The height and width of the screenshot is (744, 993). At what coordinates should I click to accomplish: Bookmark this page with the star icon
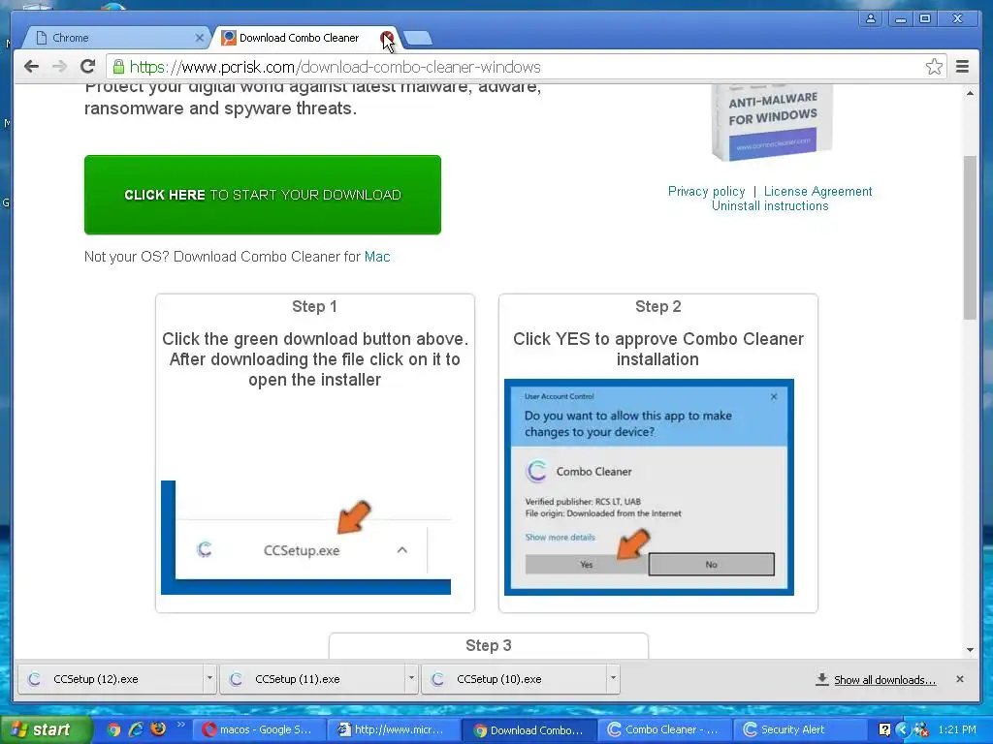tap(934, 67)
